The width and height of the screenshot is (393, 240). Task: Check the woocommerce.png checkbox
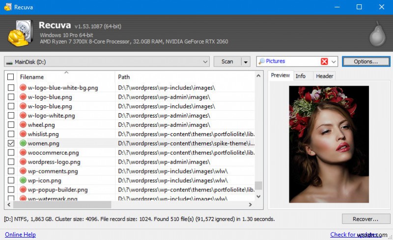click(x=11, y=152)
